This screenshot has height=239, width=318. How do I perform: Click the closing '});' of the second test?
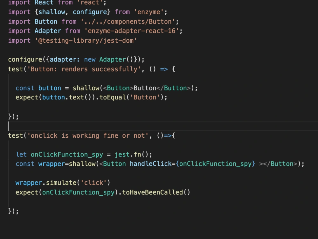point(13,211)
